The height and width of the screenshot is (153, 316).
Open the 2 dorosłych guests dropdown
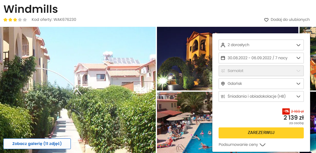tap(261, 45)
